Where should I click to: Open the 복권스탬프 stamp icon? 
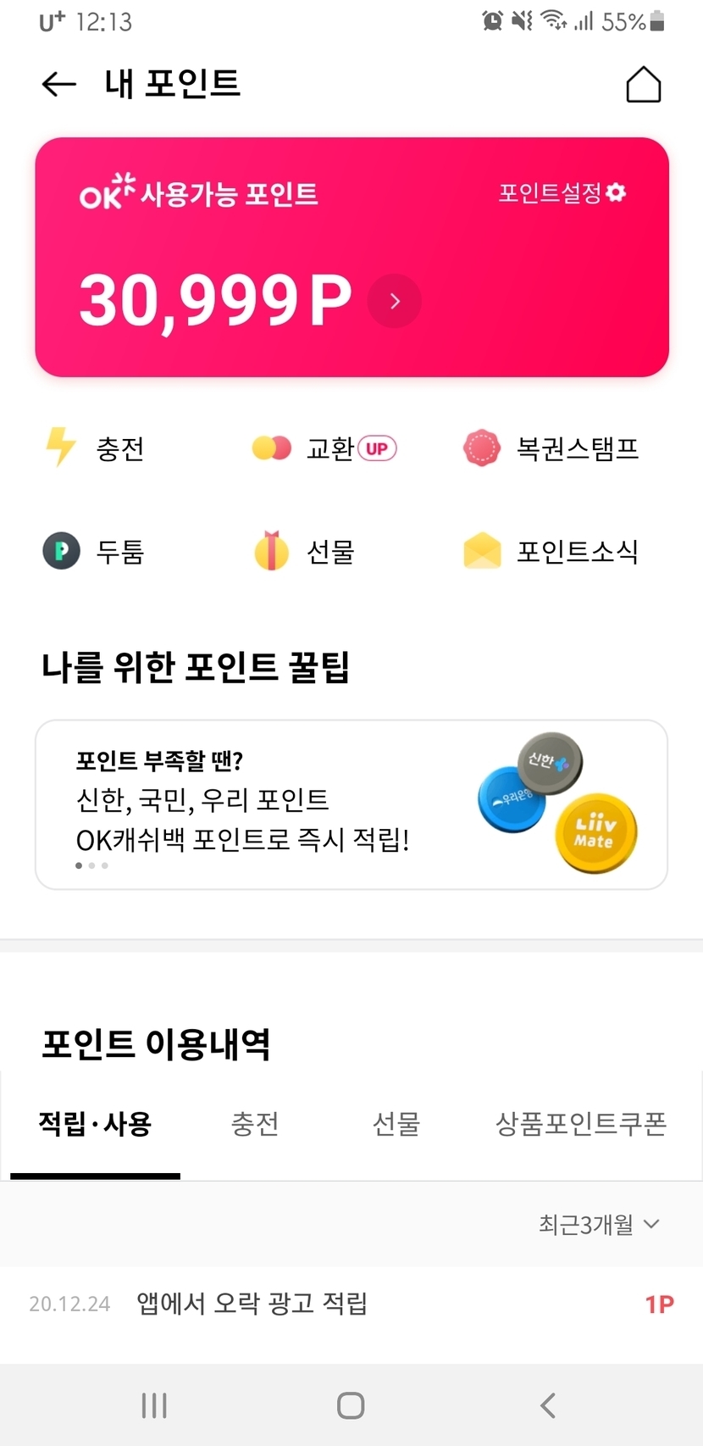[x=482, y=448]
